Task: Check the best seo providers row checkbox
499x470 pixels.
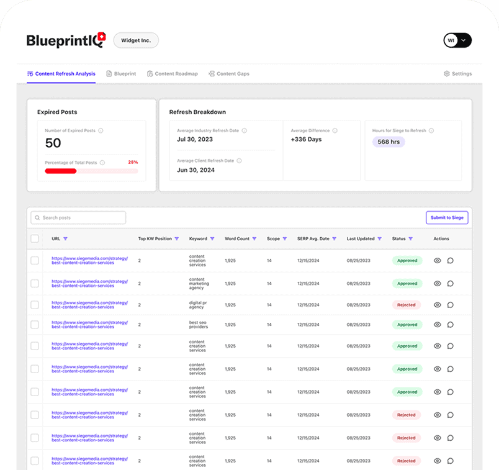Action: point(35,325)
